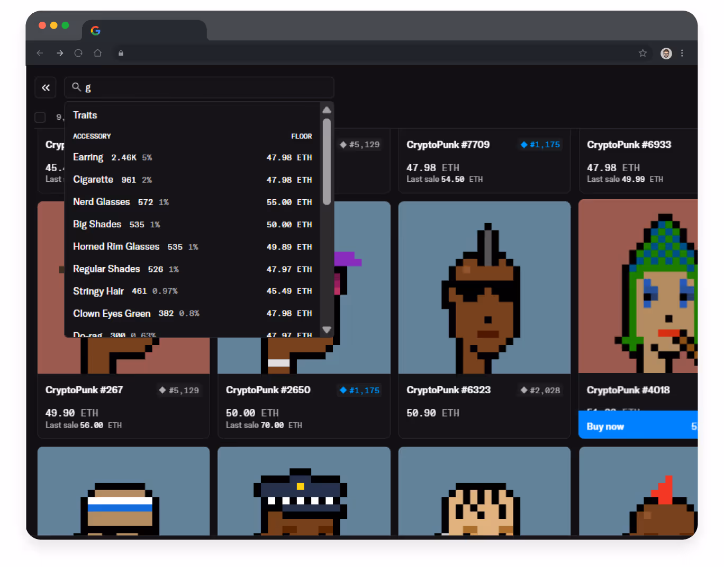Click Last sale 56.00 ETH text

[x=83, y=425]
